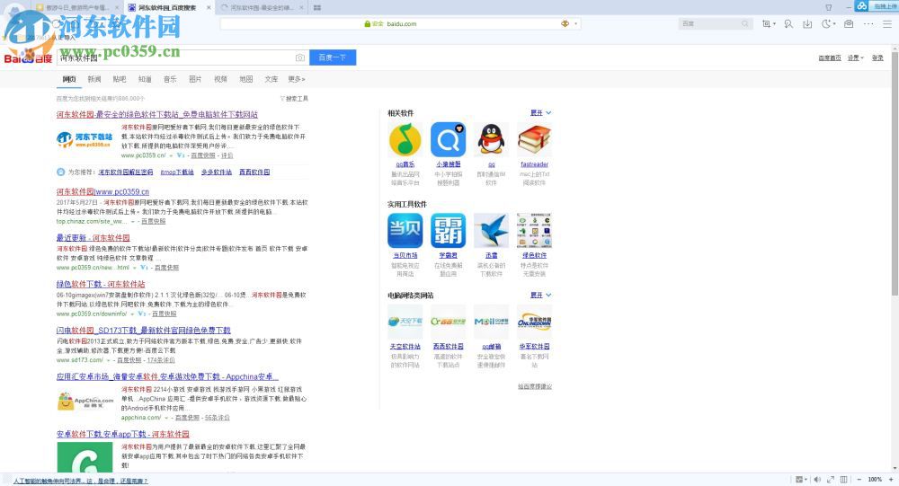The image size is (899, 486).
Task: Click the 天空下载 site logo
Action: [x=405, y=322]
